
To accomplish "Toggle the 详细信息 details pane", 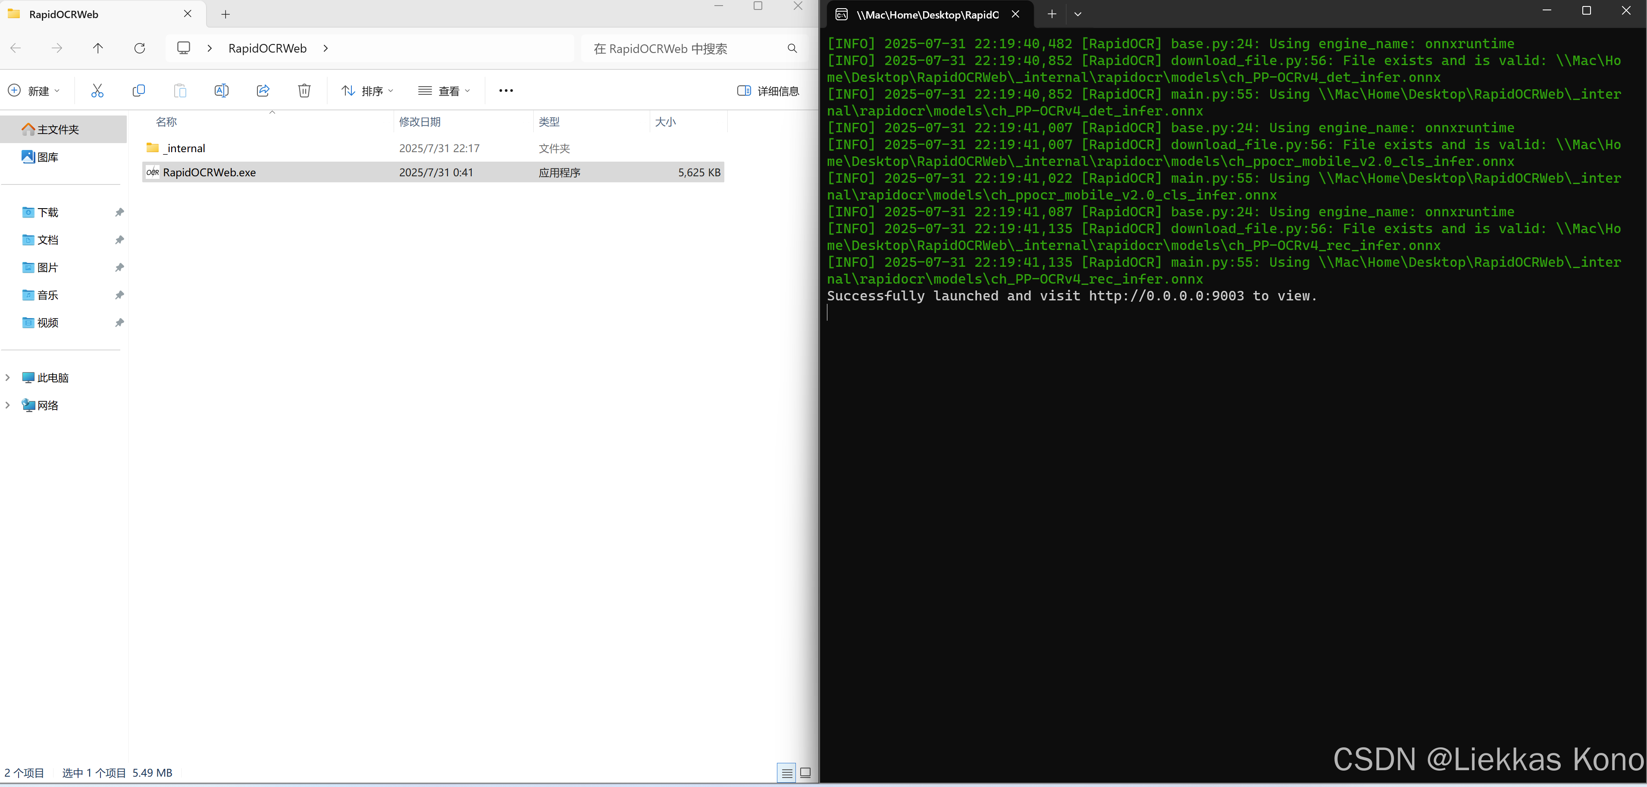I will coord(768,91).
